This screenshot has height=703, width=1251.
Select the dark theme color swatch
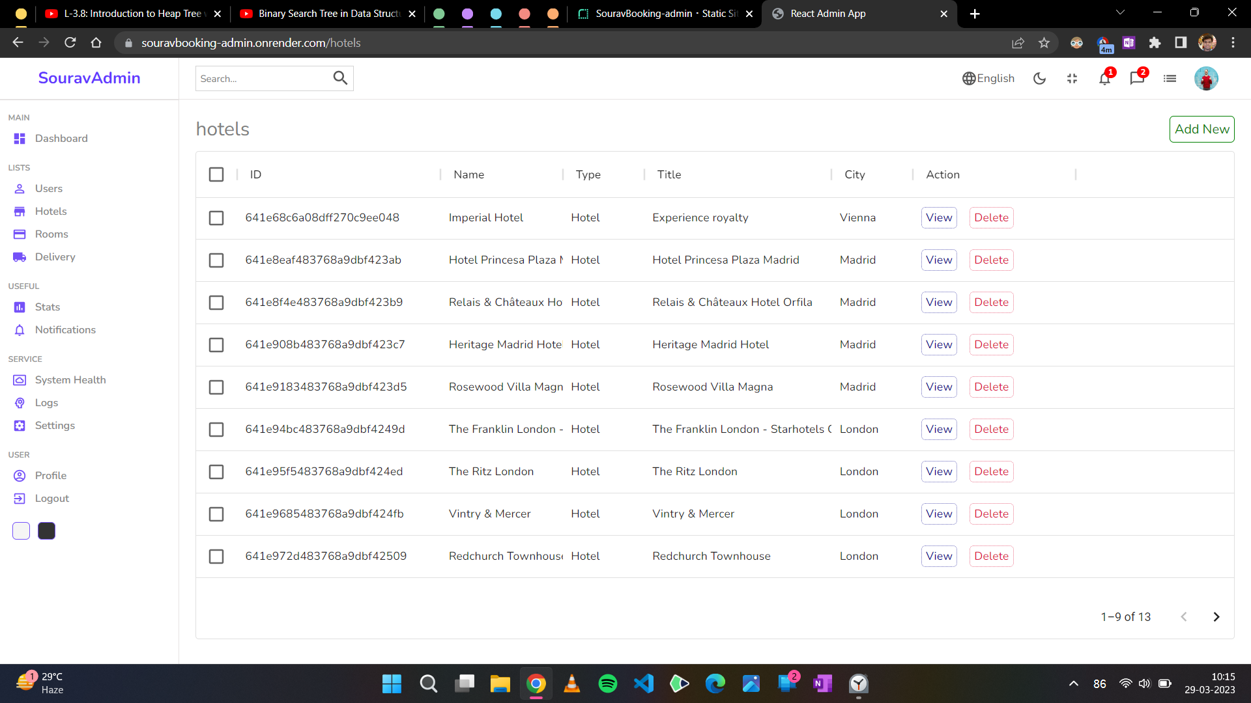46,531
